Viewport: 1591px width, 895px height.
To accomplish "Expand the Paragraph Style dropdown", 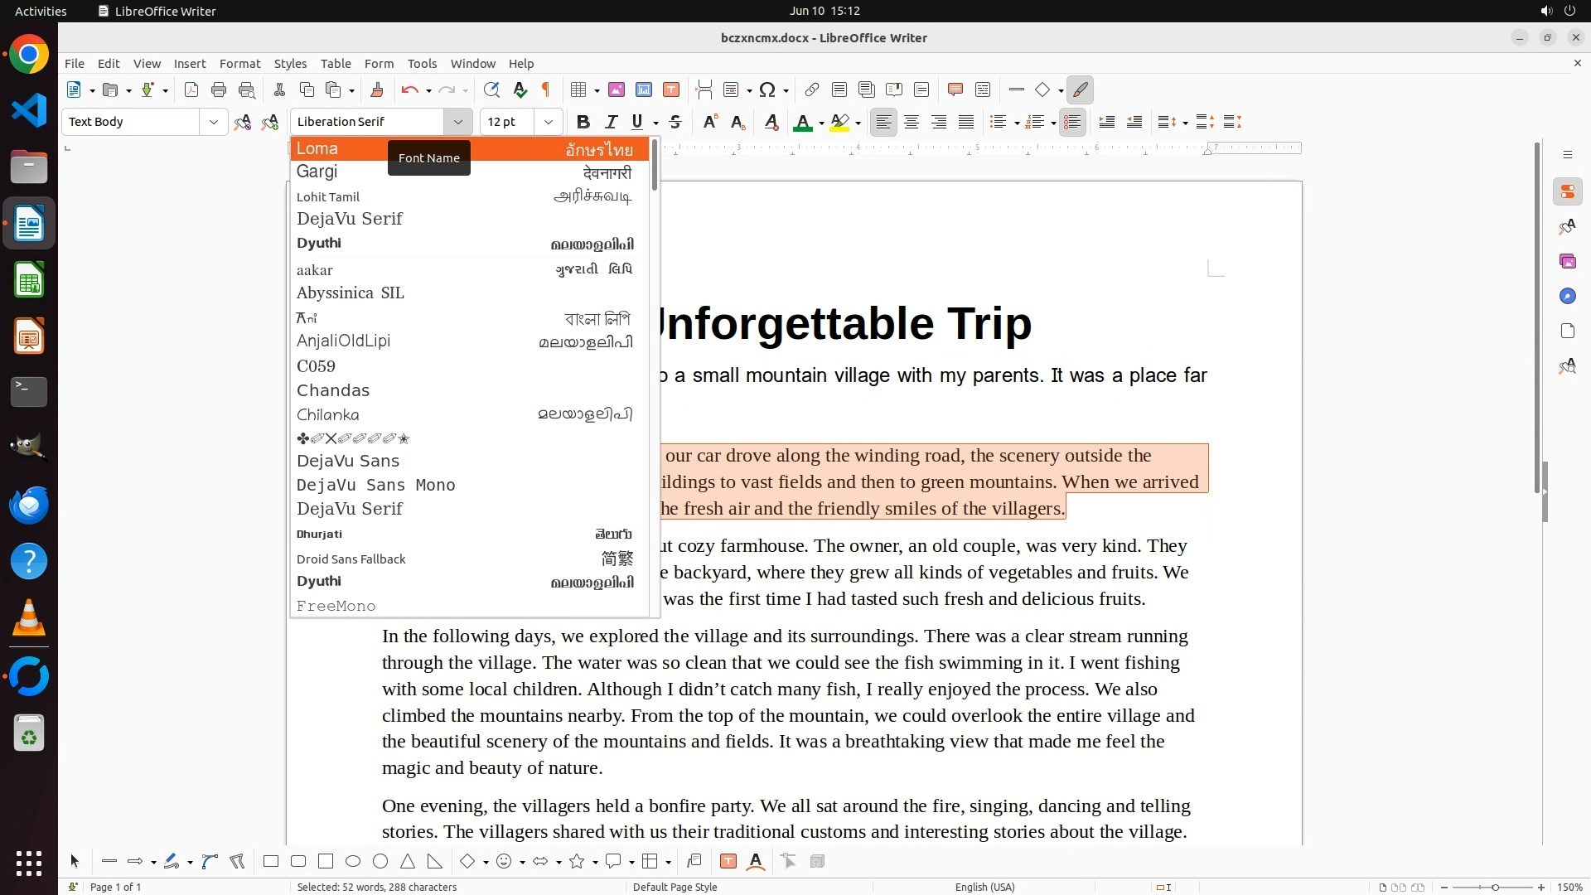I will click(213, 122).
